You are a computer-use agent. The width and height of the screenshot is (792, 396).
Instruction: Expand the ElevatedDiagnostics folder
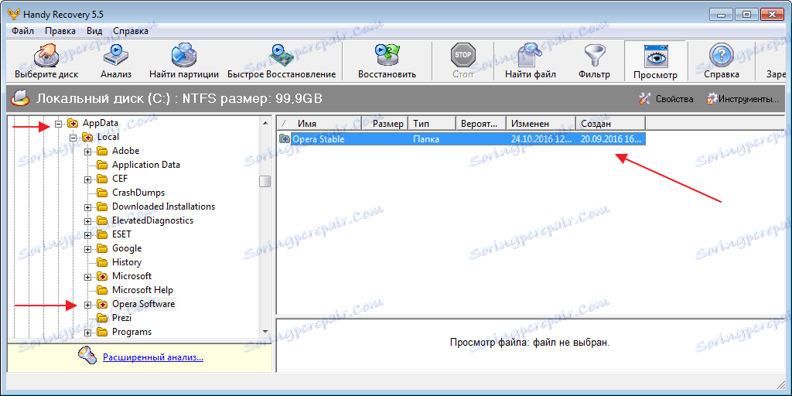[x=87, y=220]
